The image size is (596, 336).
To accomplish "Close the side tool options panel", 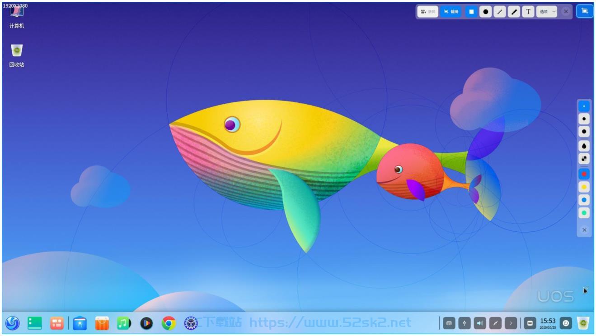I will click(x=584, y=230).
